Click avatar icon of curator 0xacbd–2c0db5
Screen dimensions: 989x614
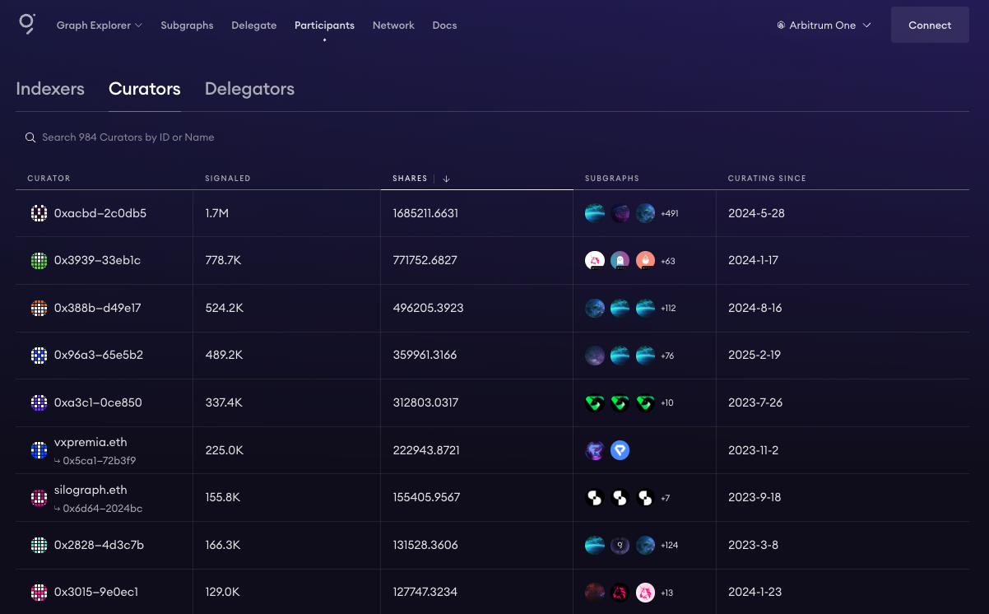pos(39,213)
